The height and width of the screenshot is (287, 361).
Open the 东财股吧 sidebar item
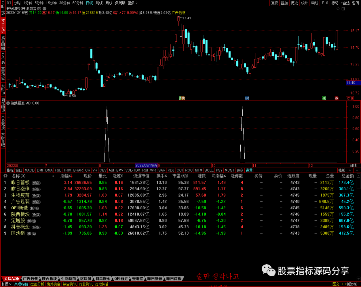pyautogui.click(x=3, y=139)
